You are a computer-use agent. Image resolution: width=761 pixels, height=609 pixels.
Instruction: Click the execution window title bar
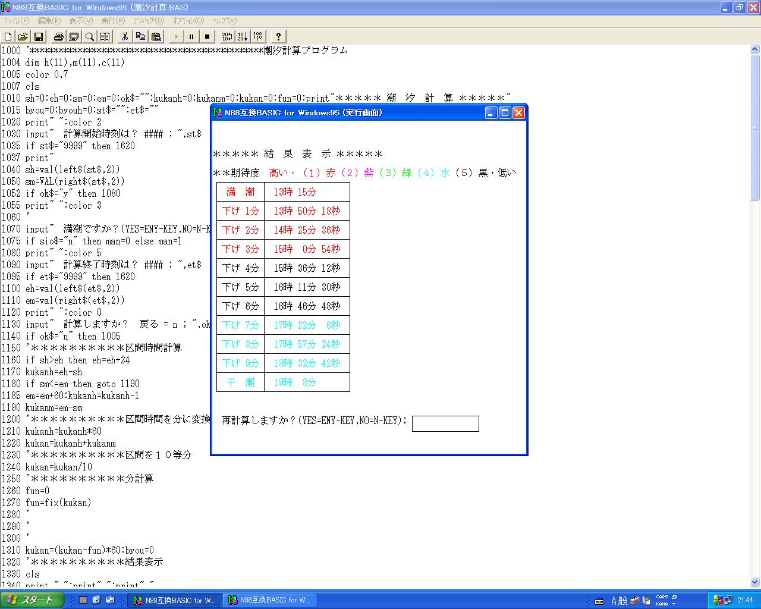[x=369, y=112]
